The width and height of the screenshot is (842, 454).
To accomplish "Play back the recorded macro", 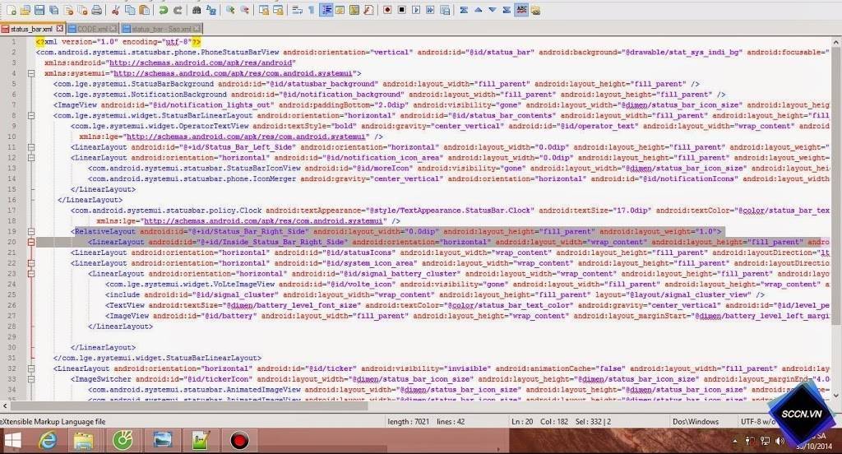I will [x=416, y=10].
